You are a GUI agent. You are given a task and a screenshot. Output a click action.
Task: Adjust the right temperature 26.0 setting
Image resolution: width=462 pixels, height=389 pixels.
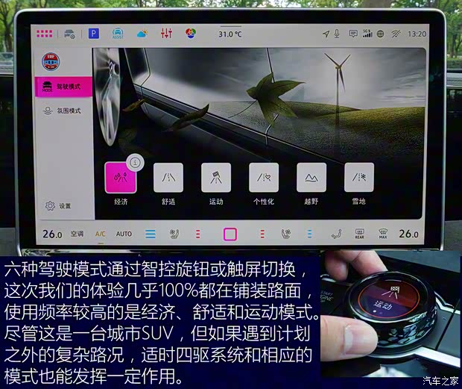[408, 234]
